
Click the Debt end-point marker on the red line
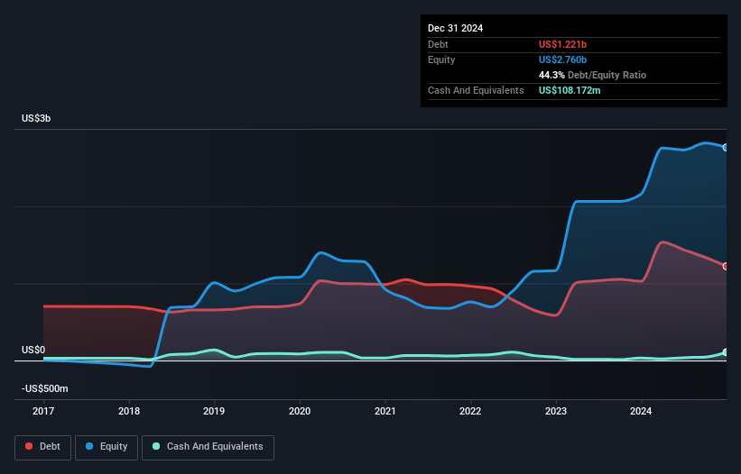tap(726, 267)
